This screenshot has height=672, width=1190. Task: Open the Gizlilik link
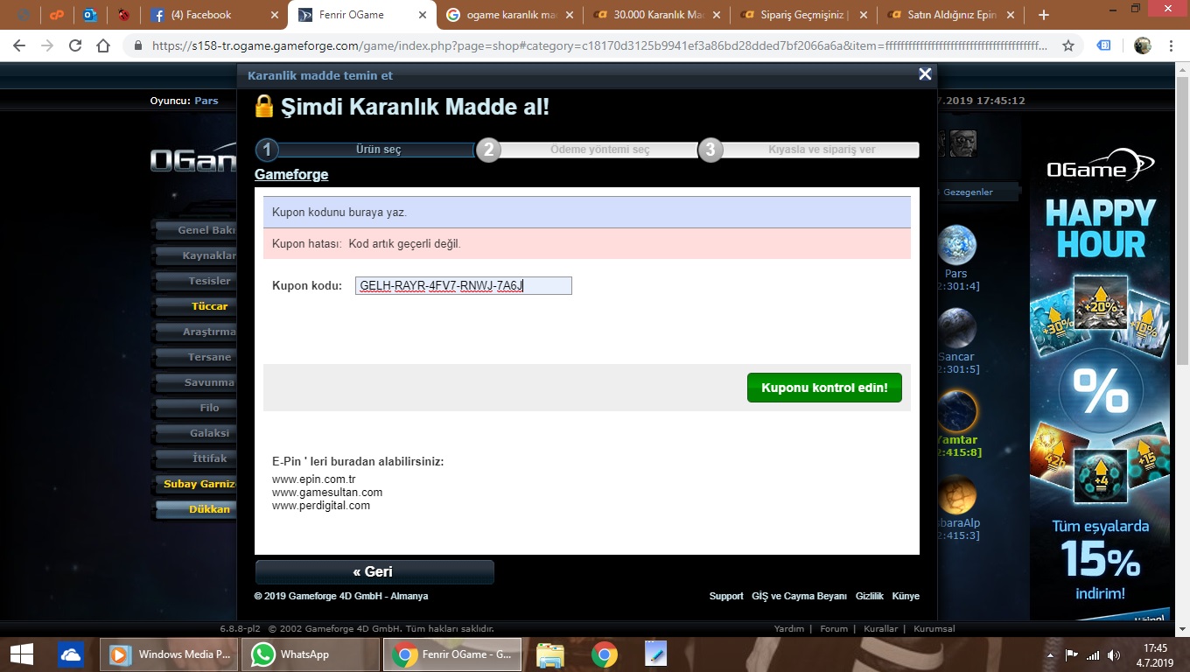870,596
